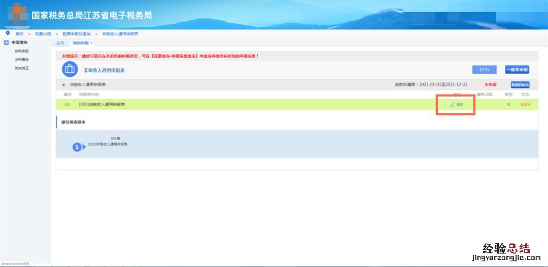
Task: Click the 未申报 status text
Action: coord(491,84)
